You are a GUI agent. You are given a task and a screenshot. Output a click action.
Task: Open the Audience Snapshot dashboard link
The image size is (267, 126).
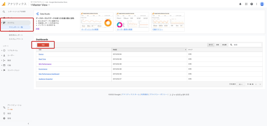[x=46, y=79]
